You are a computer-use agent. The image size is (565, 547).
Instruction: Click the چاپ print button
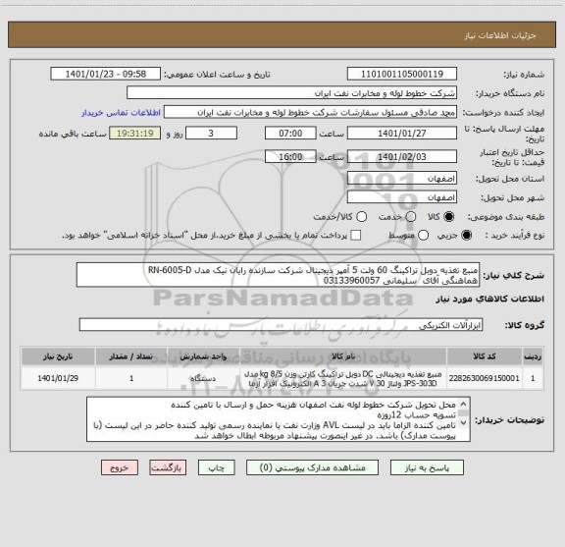217,468
